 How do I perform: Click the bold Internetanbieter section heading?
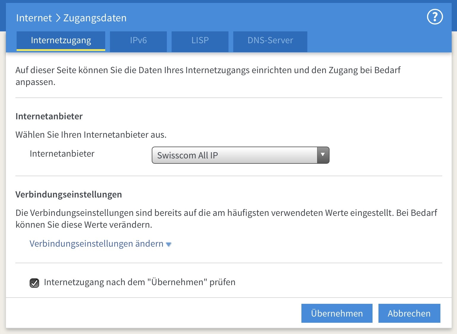[x=49, y=116]
